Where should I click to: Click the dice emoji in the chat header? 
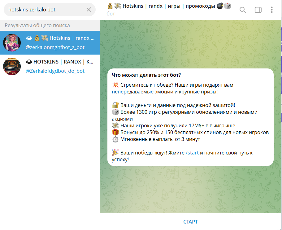click(228, 6)
